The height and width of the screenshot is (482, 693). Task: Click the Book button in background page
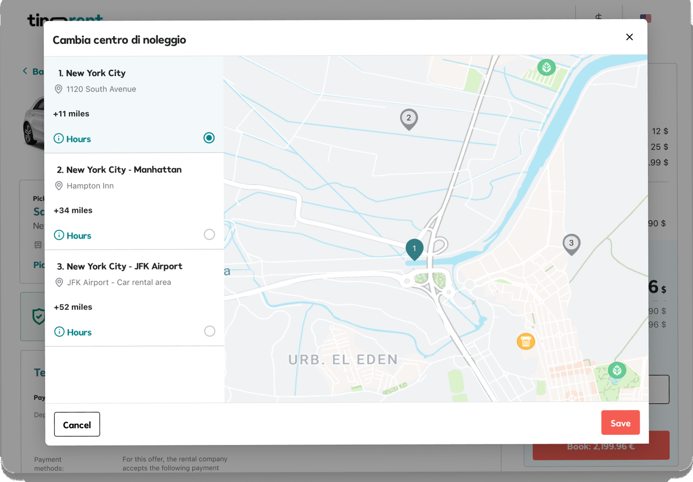point(601,446)
